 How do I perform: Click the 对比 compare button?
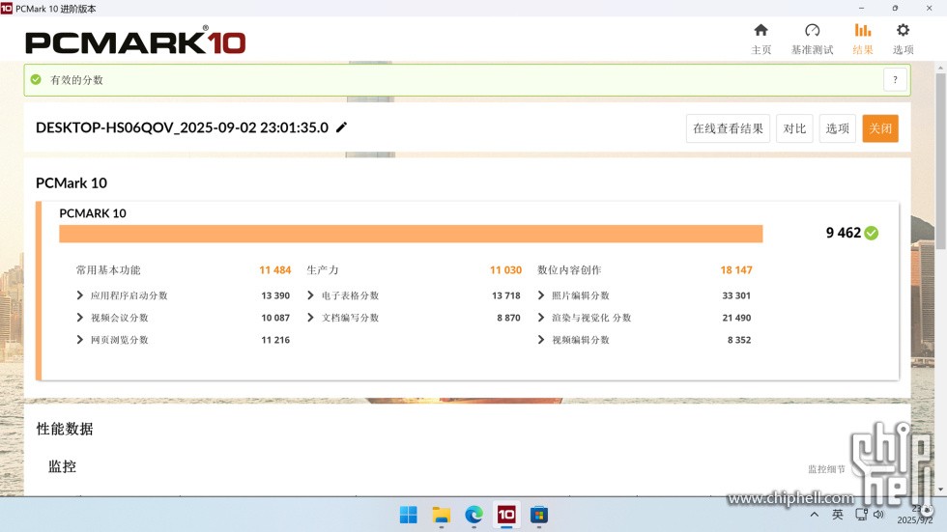pyautogui.click(x=794, y=128)
